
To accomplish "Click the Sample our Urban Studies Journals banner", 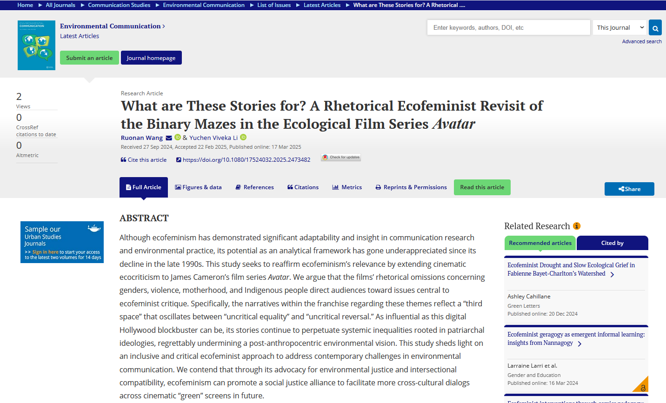I will [62, 242].
